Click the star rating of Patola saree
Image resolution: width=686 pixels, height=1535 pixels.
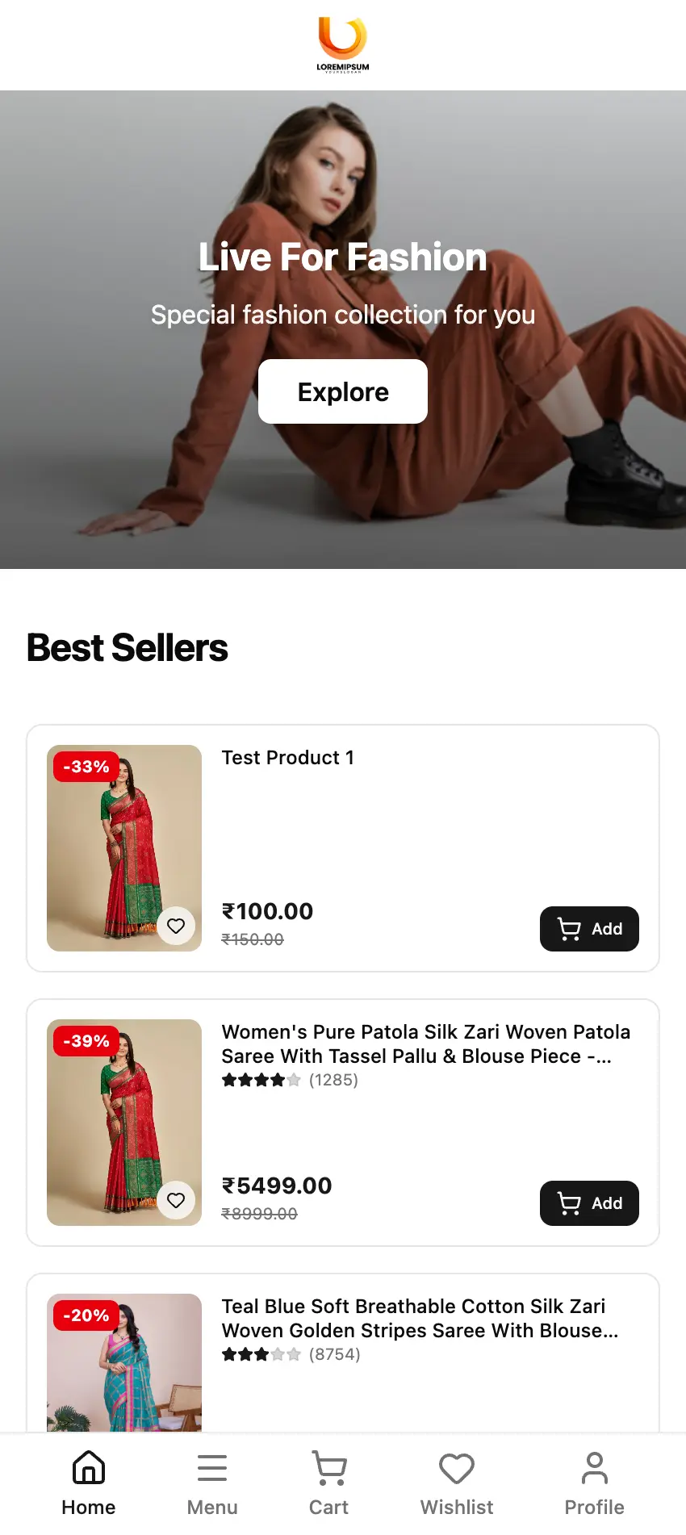click(x=261, y=1080)
